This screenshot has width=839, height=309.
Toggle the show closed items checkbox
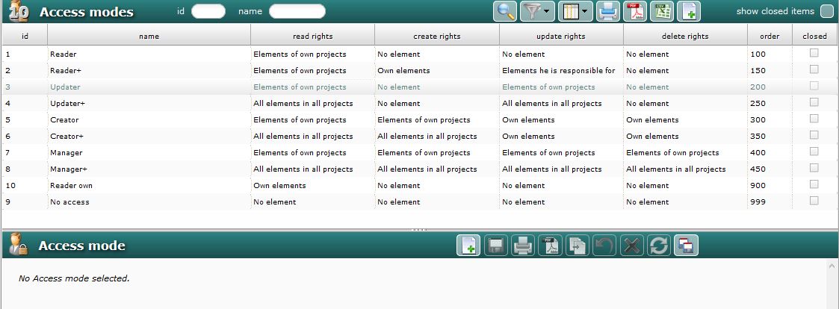pyautogui.click(x=827, y=11)
